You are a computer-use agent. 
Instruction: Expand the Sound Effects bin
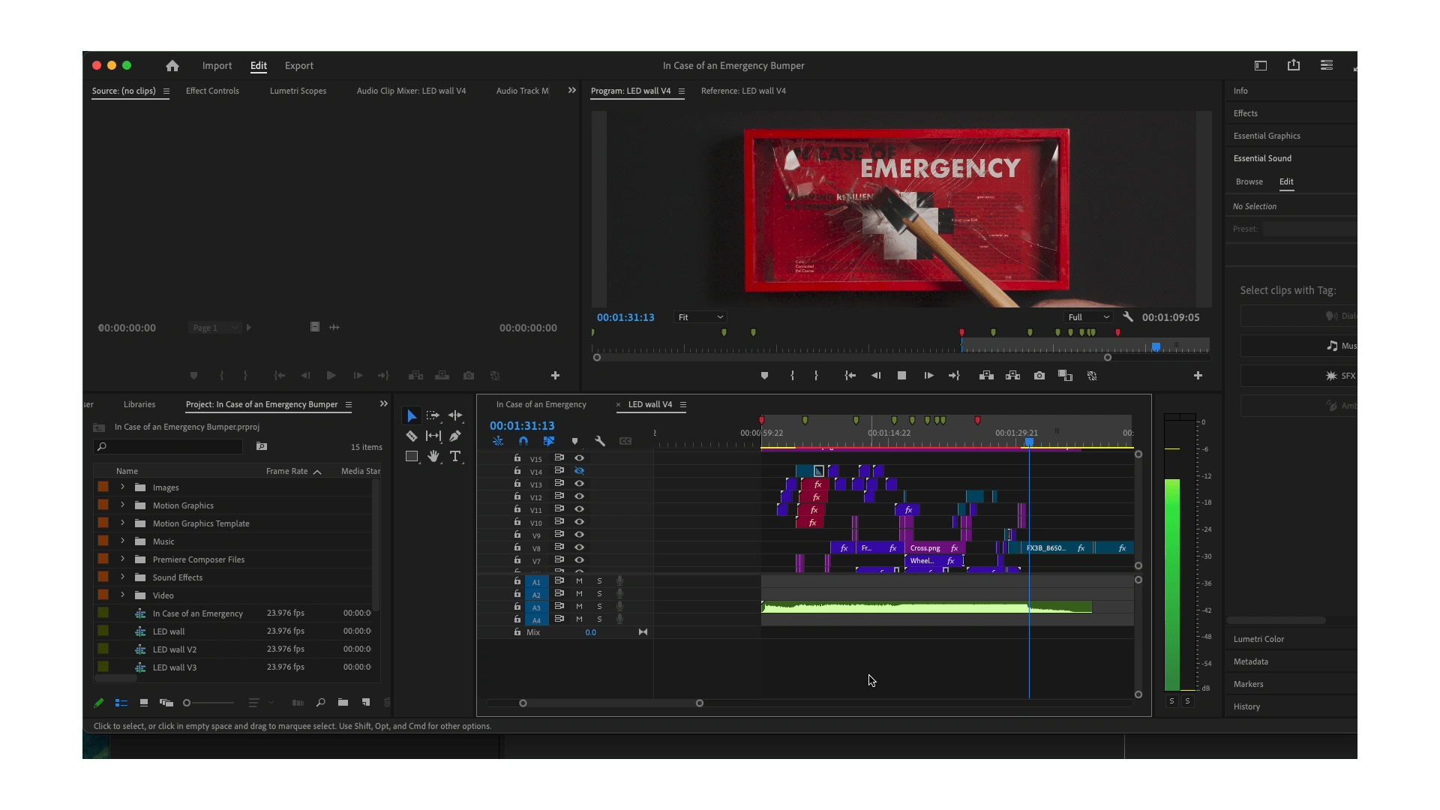(x=122, y=577)
